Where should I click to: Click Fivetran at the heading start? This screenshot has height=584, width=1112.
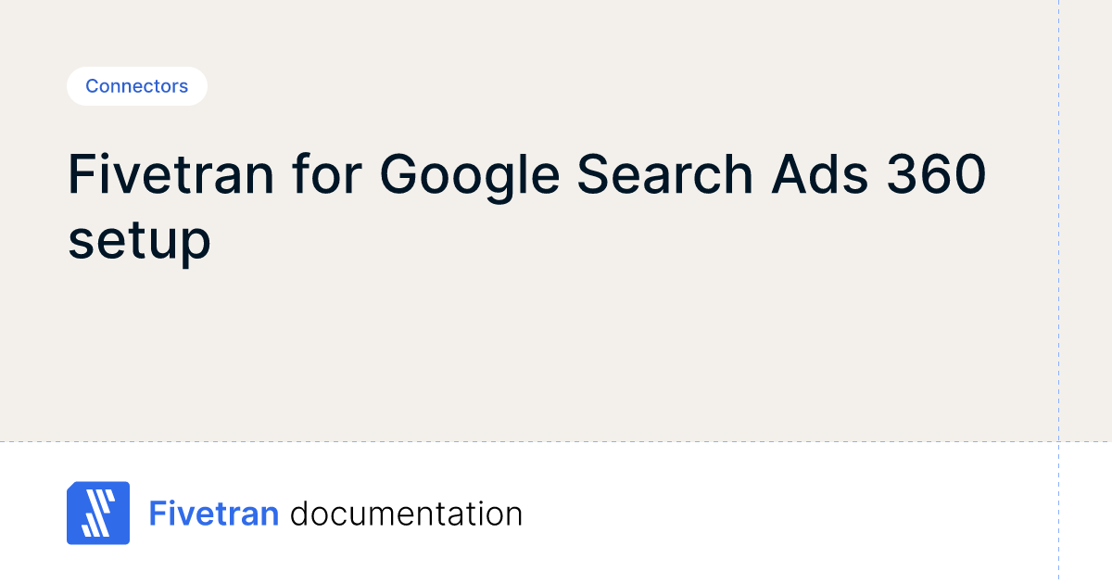click(x=171, y=174)
